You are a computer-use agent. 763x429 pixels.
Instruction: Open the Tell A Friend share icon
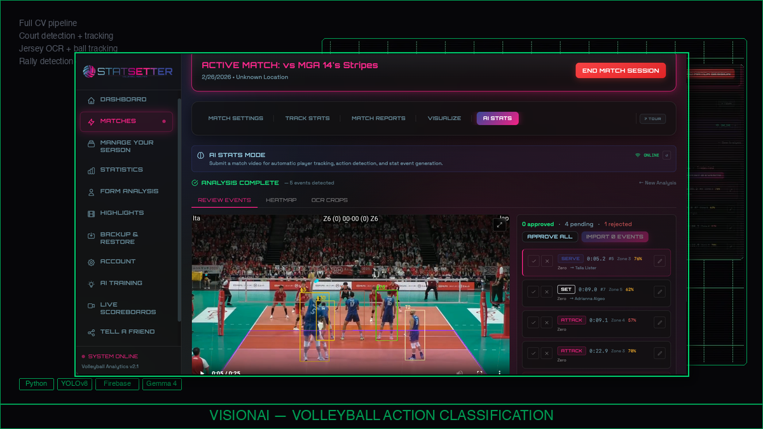point(90,331)
